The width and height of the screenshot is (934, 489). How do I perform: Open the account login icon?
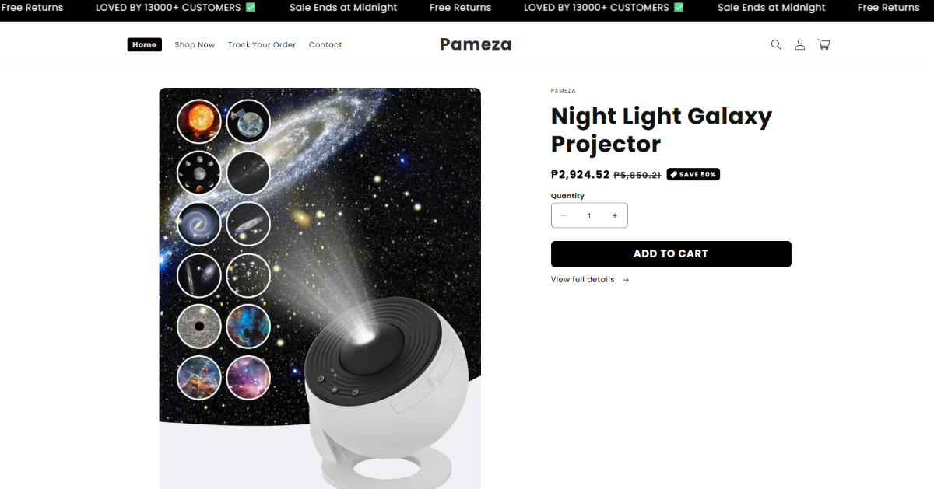coord(799,45)
